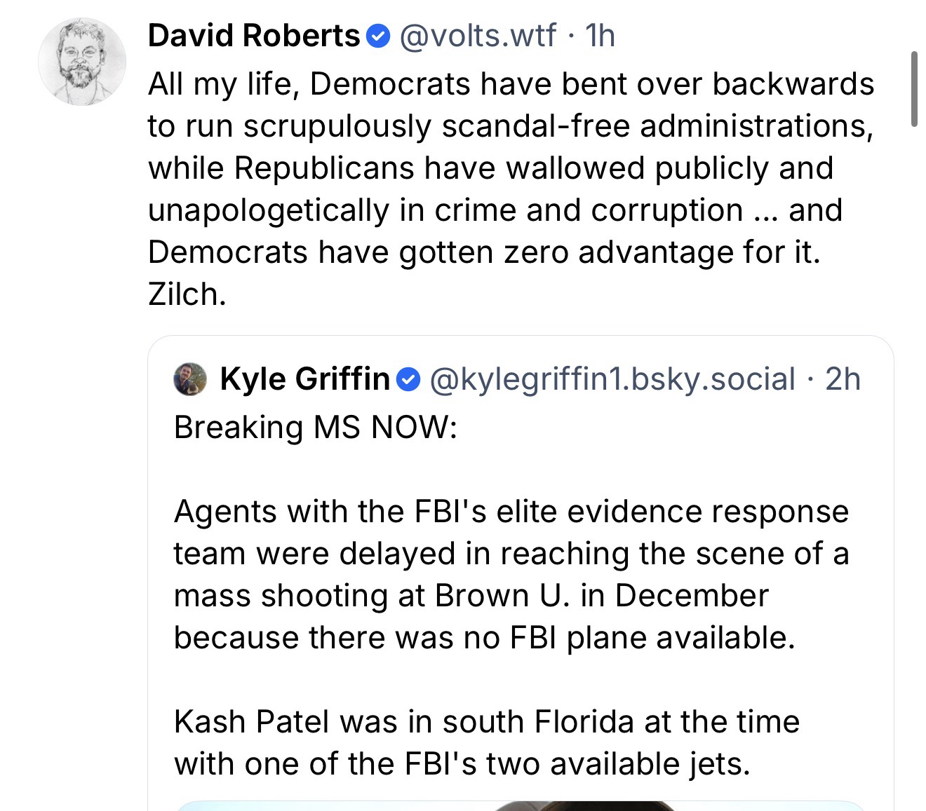The height and width of the screenshot is (811, 926).
Task: Open the image preview below quoted post
Action: tap(519, 805)
